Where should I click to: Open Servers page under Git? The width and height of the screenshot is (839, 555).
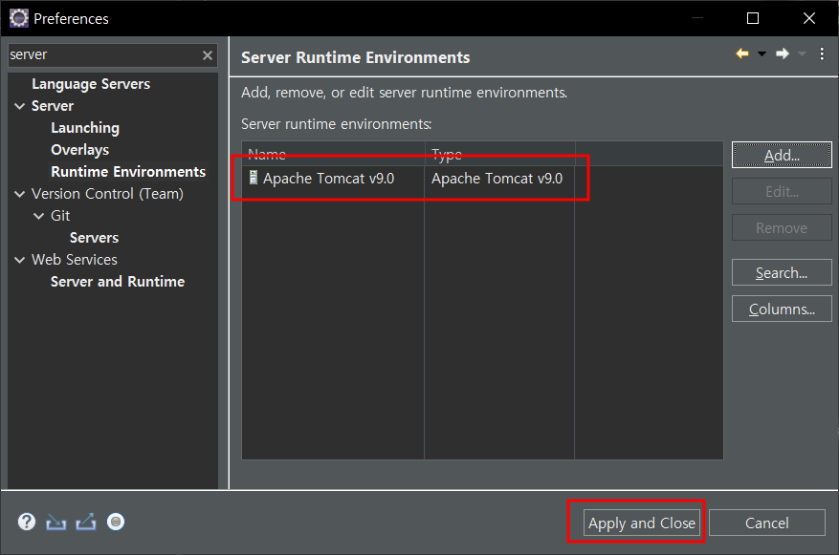(x=94, y=237)
